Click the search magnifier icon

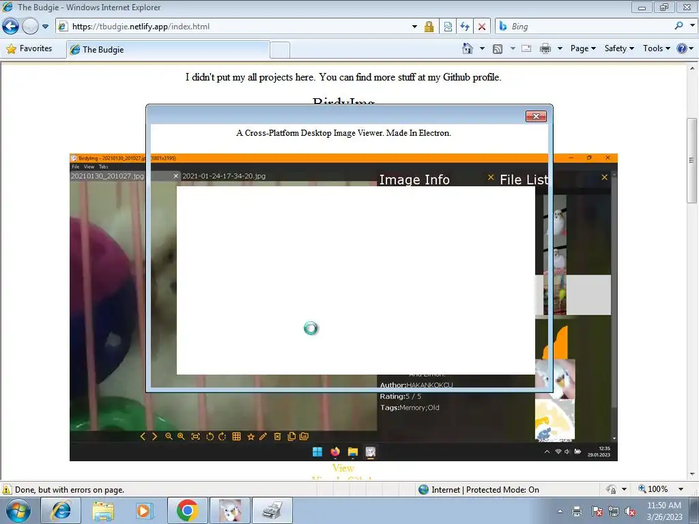coord(679,26)
